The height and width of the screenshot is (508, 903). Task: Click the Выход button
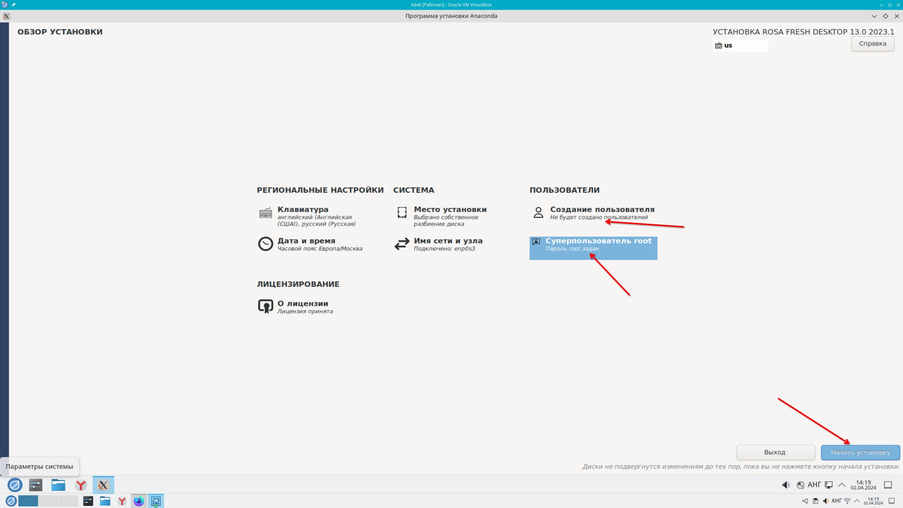[775, 452]
